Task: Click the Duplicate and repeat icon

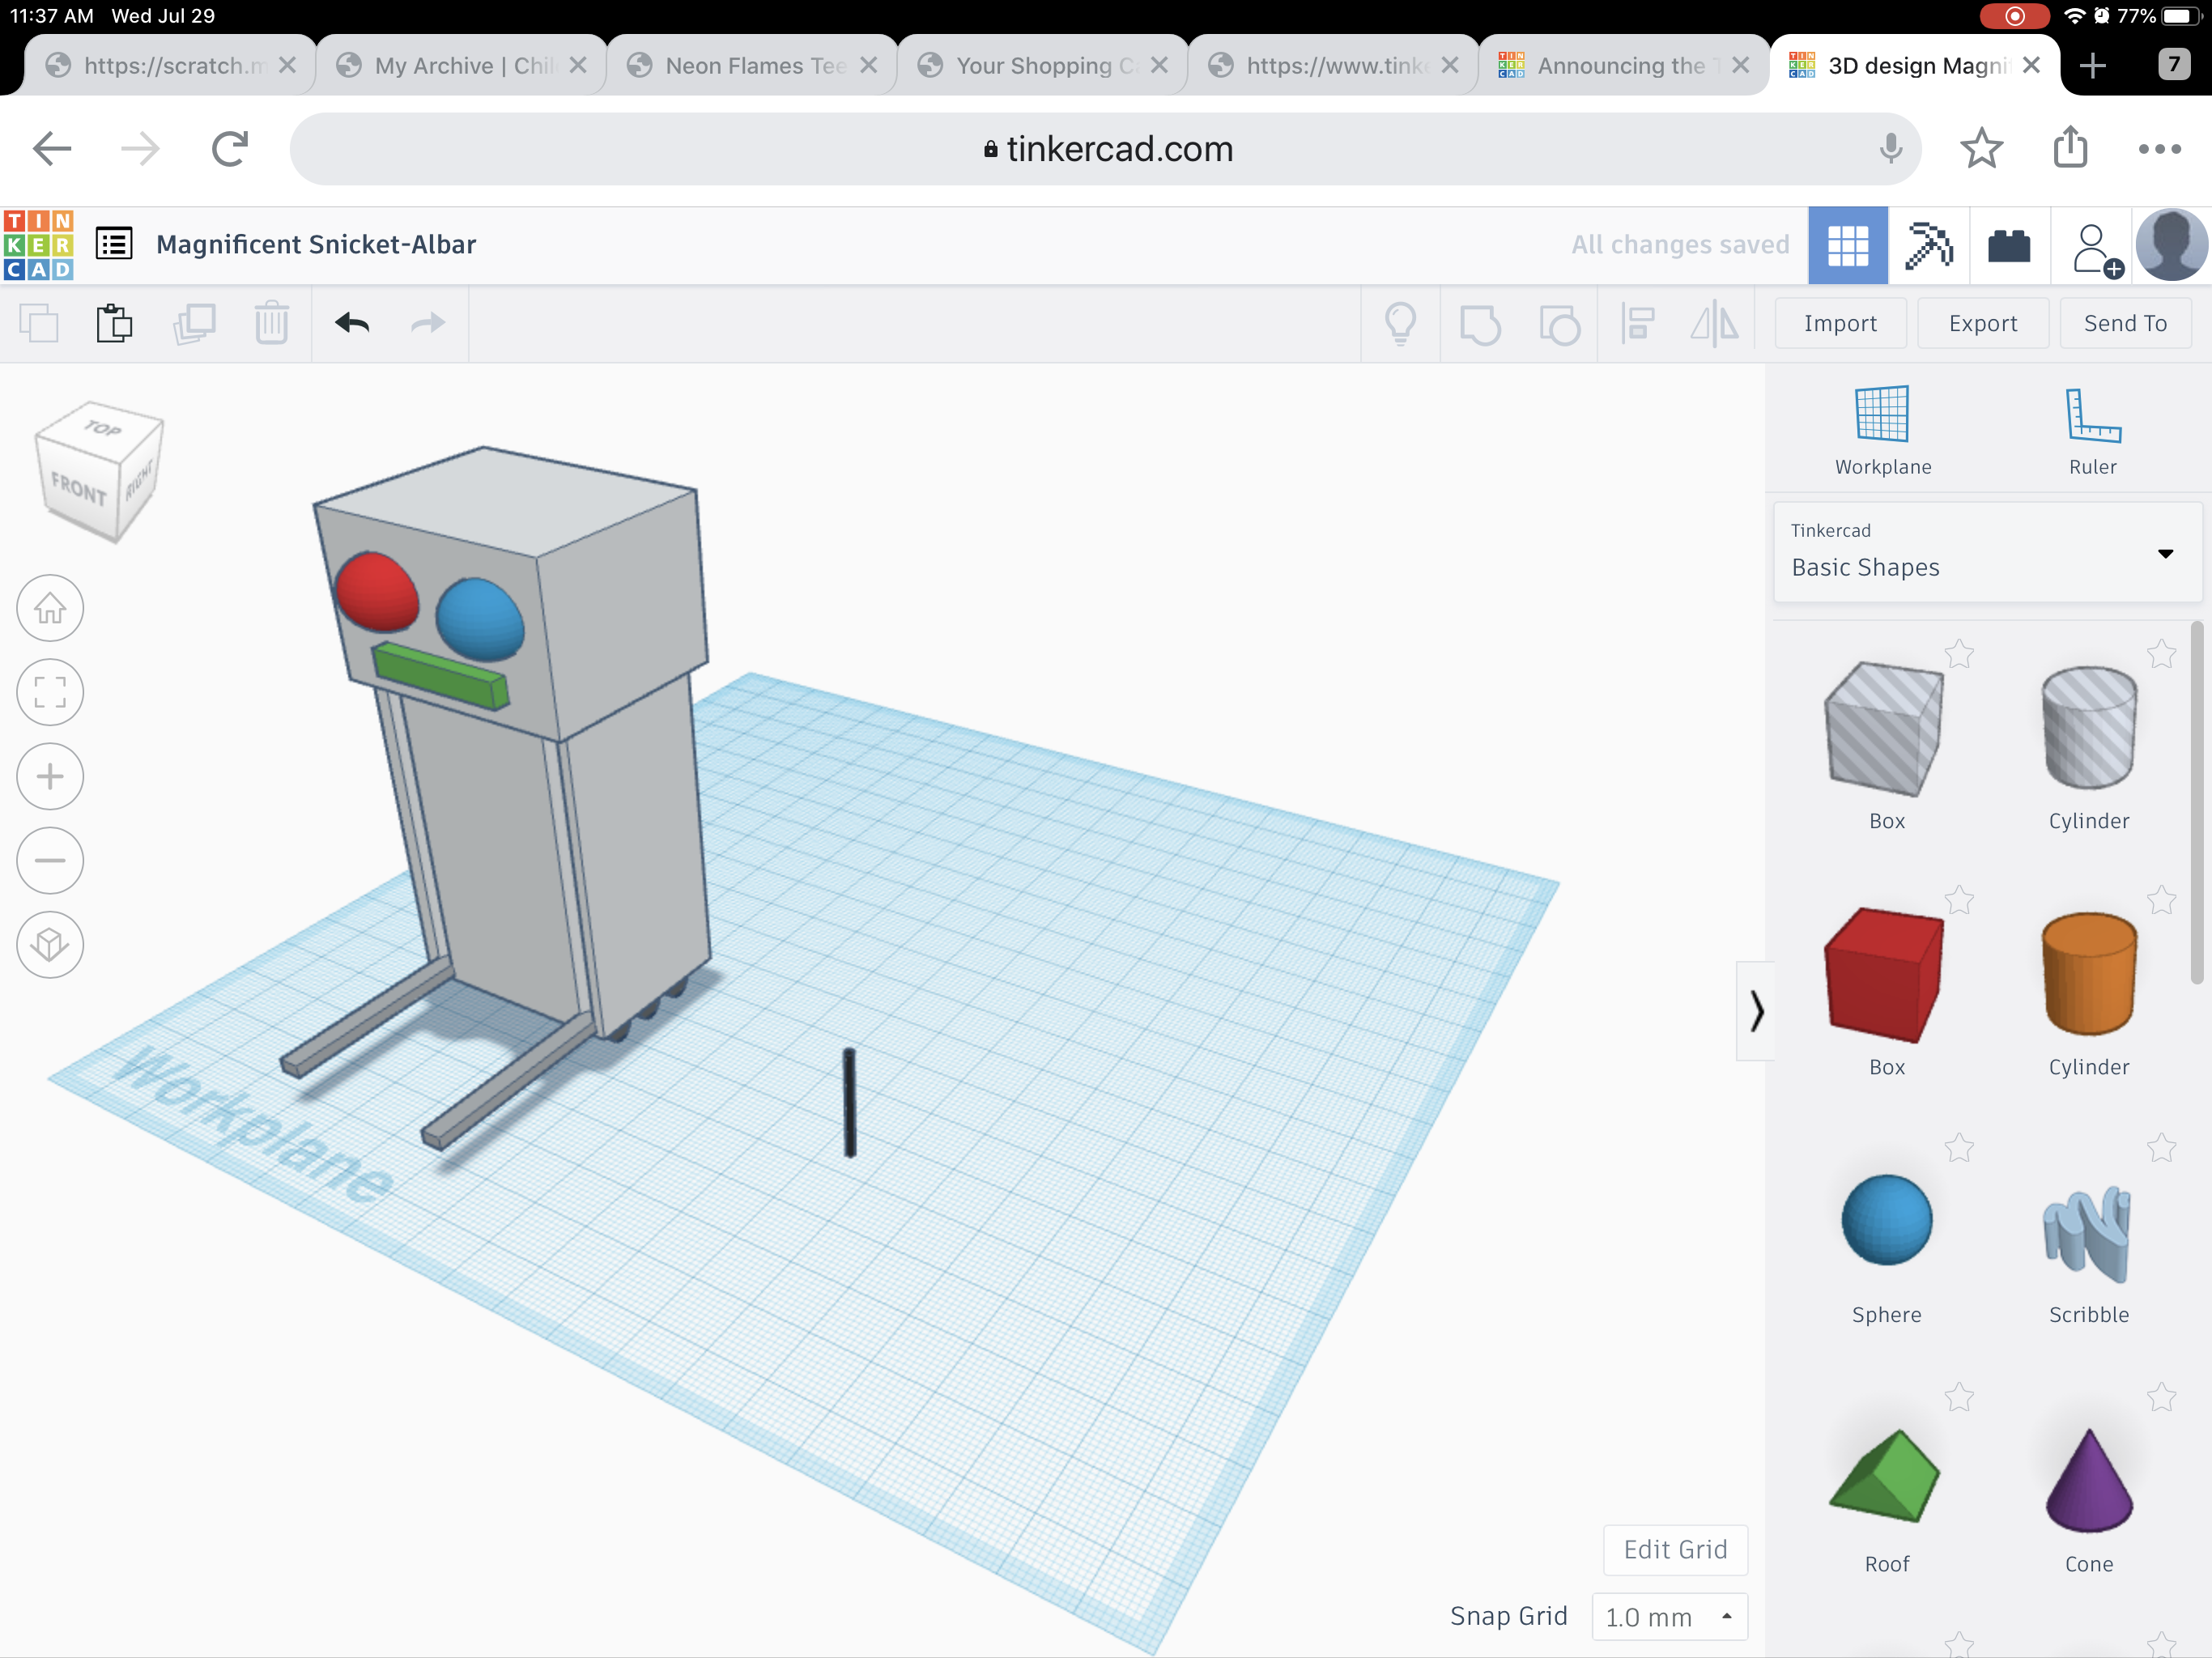Action: (x=194, y=323)
